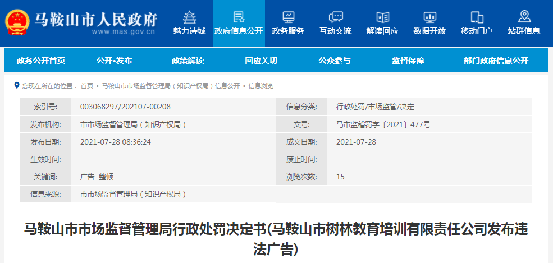Click the 政务服务 monitor icon
The width and height of the screenshot is (553, 263).
tap(288, 17)
